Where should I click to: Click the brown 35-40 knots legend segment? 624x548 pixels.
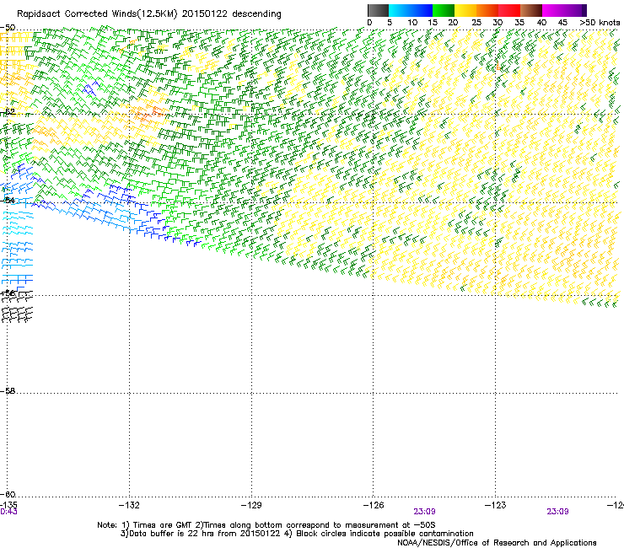tap(531, 10)
